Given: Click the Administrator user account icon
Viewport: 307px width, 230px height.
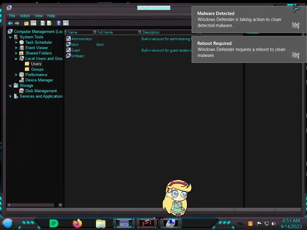Looking at the screenshot, I should click(x=68, y=39).
